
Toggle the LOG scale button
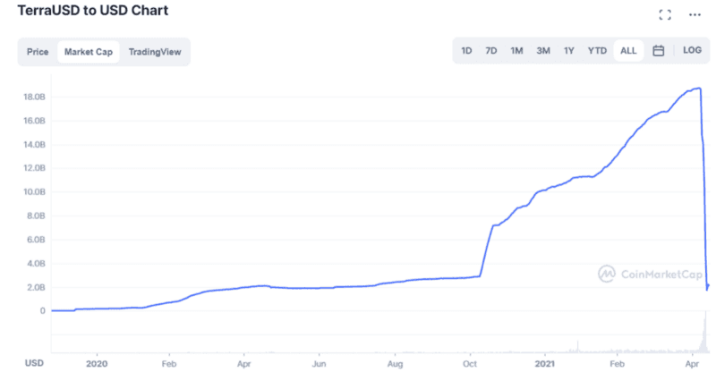692,50
